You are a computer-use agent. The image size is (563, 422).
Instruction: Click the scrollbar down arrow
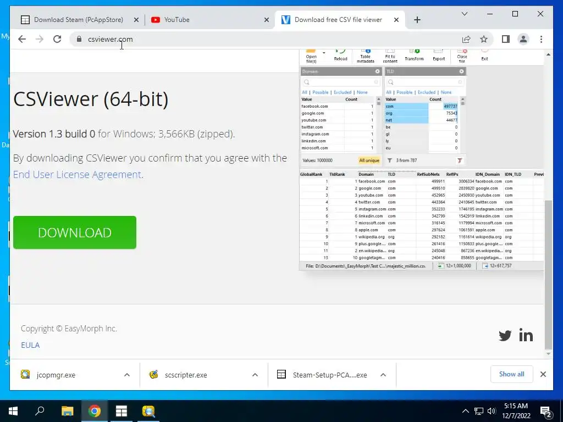click(x=548, y=354)
